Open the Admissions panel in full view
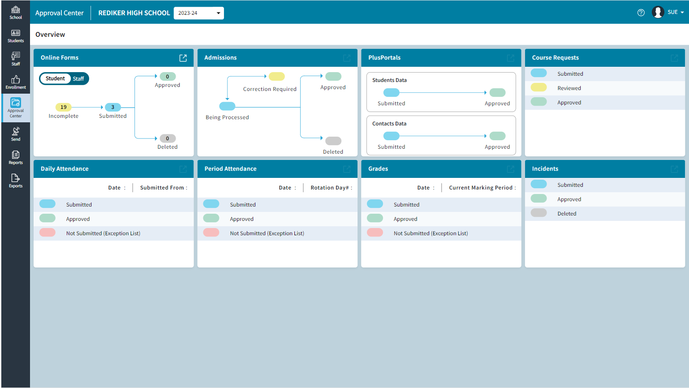This screenshot has width=689, height=388. coord(347,58)
